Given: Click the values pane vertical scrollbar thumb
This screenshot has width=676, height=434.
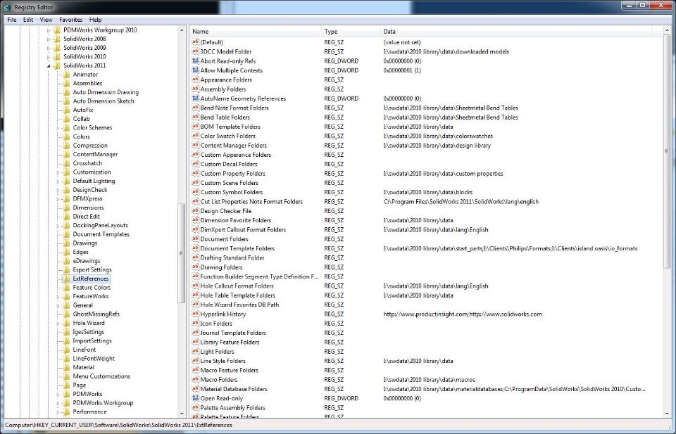Looking at the screenshot, I should point(667,151).
